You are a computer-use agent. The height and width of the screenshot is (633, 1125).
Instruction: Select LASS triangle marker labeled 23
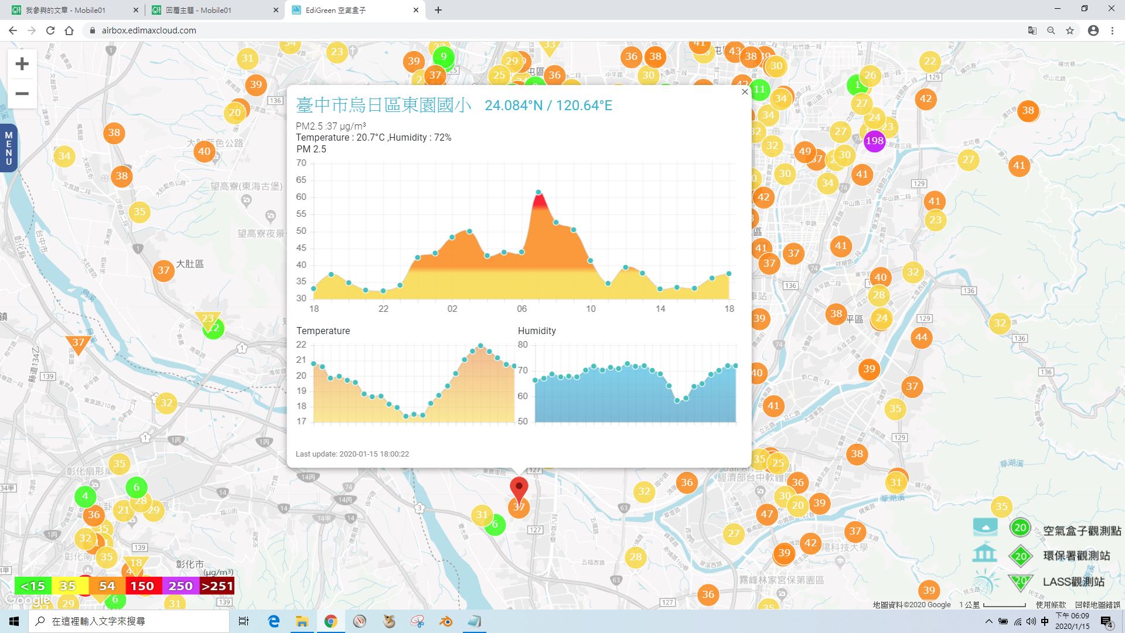pyautogui.click(x=207, y=320)
